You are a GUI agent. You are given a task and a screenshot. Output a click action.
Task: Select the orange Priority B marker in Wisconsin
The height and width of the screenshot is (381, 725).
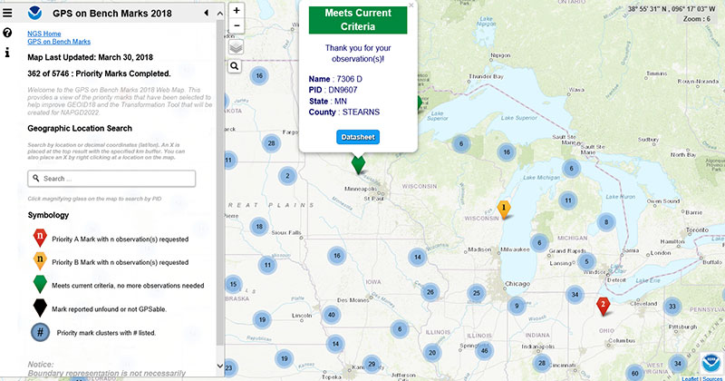[x=505, y=210]
